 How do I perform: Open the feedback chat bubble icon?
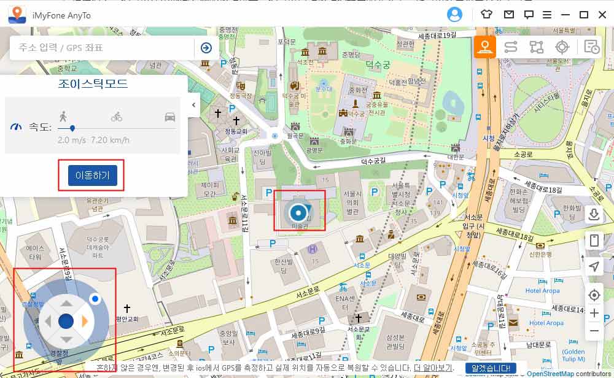pyautogui.click(x=529, y=15)
